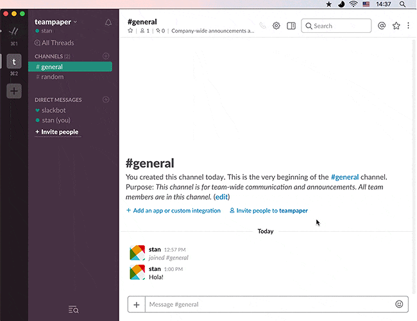Image resolution: width=417 pixels, height=321 pixels.
Task: Select the general channel in the sidebar
Action: [x=70, y=67]
